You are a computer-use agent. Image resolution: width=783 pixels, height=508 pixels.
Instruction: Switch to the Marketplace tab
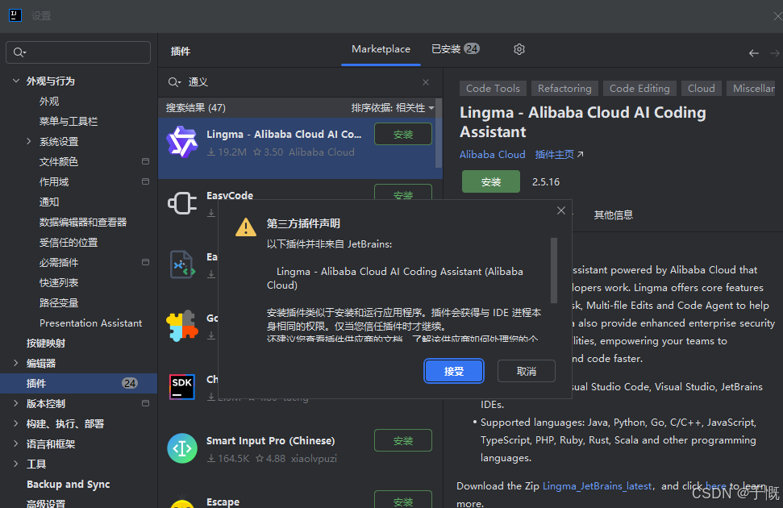pos(381,49)
